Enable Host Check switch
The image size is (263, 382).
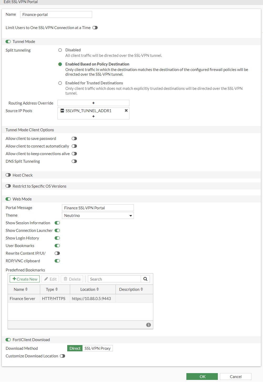pos(8,175)
